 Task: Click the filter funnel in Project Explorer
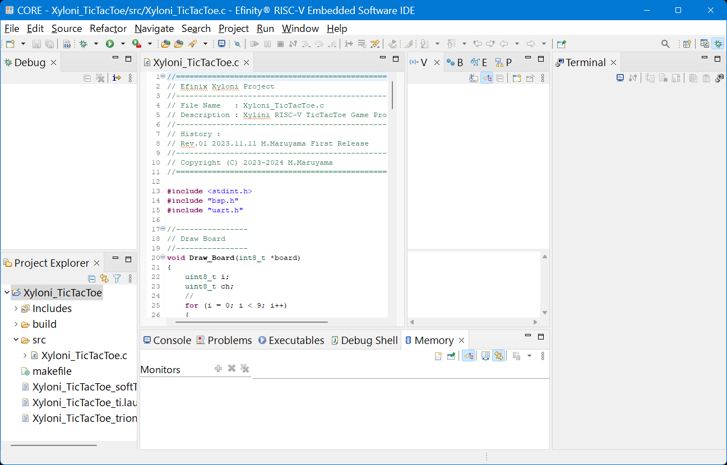point(117,278)
